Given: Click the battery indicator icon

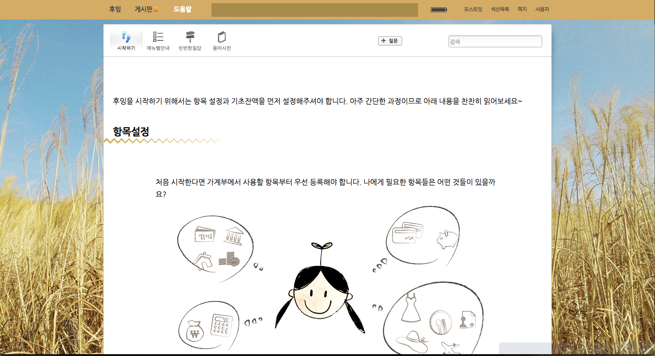Looking at the screenshot, I should 439,10.
